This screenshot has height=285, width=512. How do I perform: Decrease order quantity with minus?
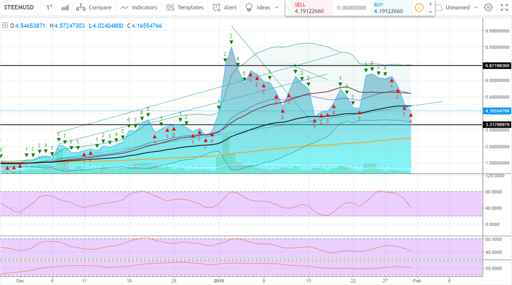click(430, 12)
